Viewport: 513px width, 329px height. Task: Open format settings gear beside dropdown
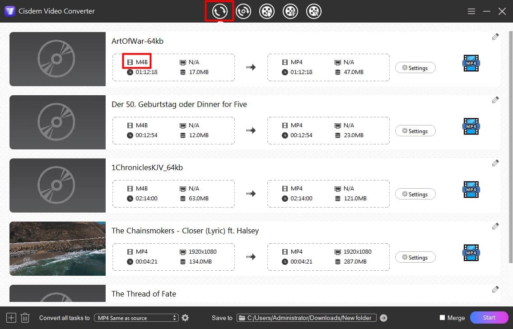coord(185,318)
